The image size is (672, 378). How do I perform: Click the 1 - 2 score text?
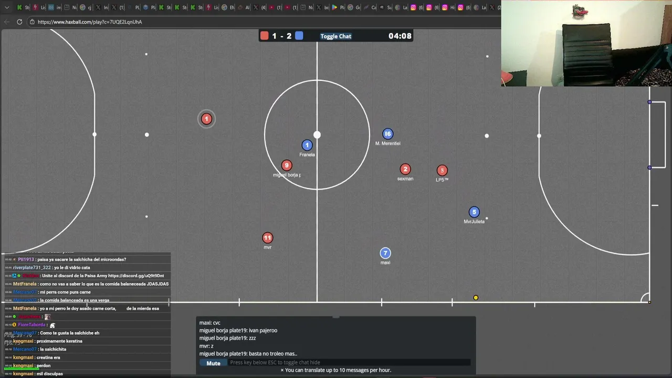pyautogui.click(x=281, y=36)
